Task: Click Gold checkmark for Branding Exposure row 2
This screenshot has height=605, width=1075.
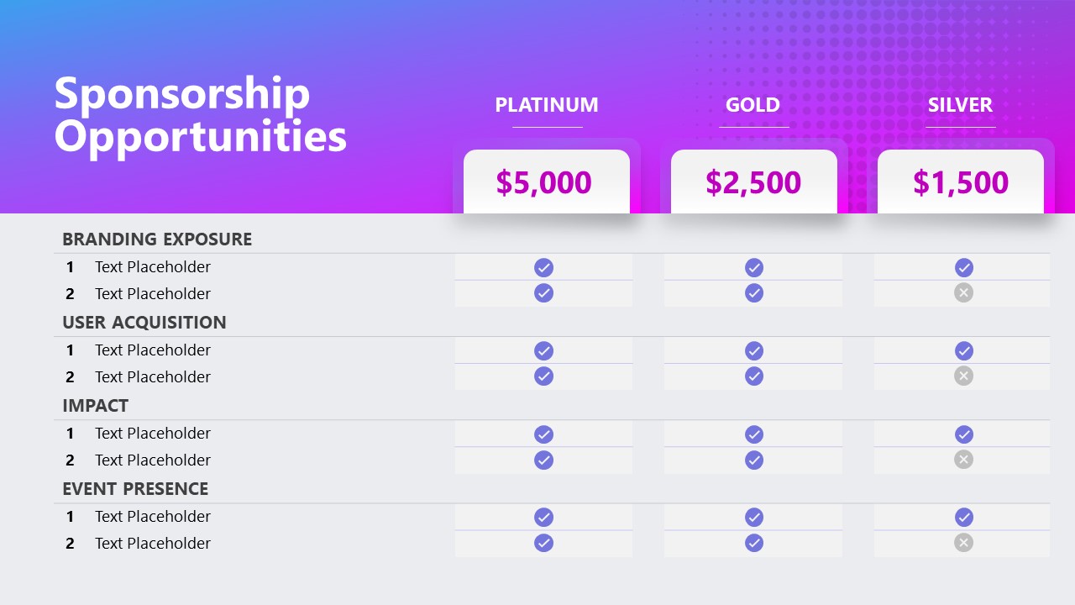Action: [754, 292]
